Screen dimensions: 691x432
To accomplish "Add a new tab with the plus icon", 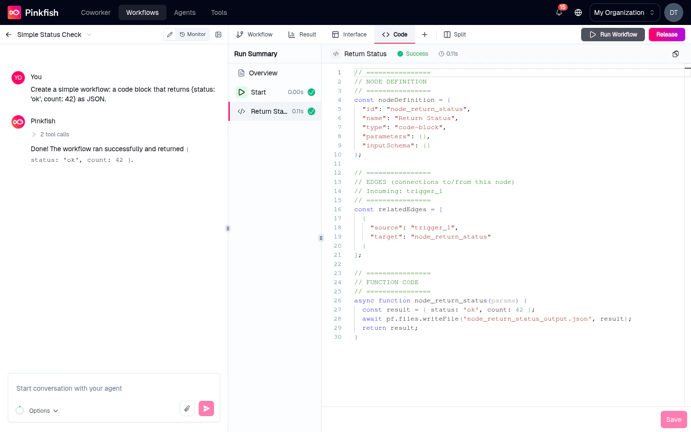I will pos(425,35).
